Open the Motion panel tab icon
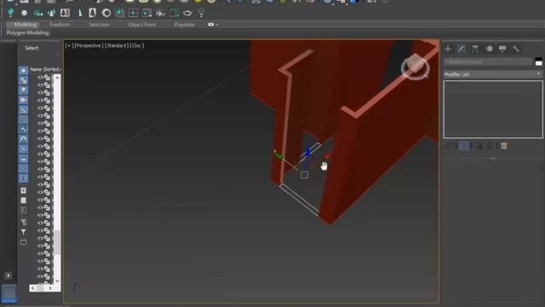 [489, 49]
